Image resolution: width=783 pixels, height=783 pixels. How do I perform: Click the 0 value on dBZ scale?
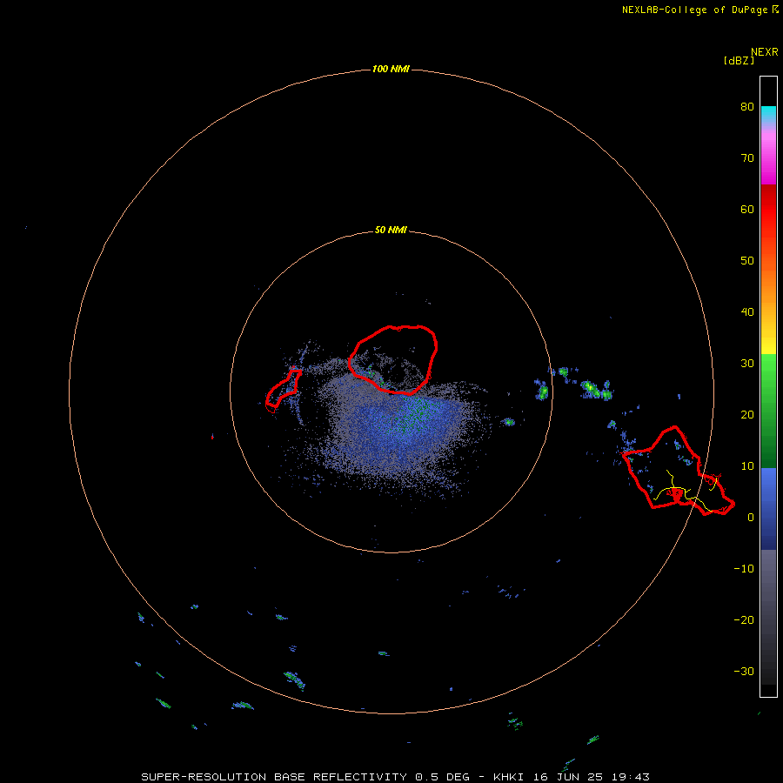click(x=751, y=518)
